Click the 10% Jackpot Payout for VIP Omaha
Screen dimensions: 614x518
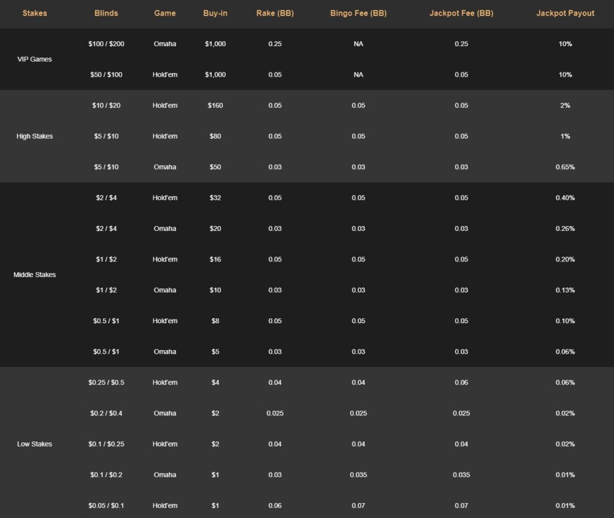coord(564,44)
